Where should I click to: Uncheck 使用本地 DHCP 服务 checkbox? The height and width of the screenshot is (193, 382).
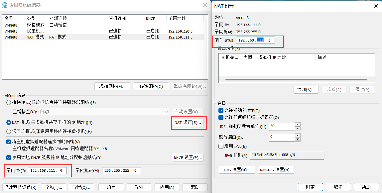coord(9,157)
